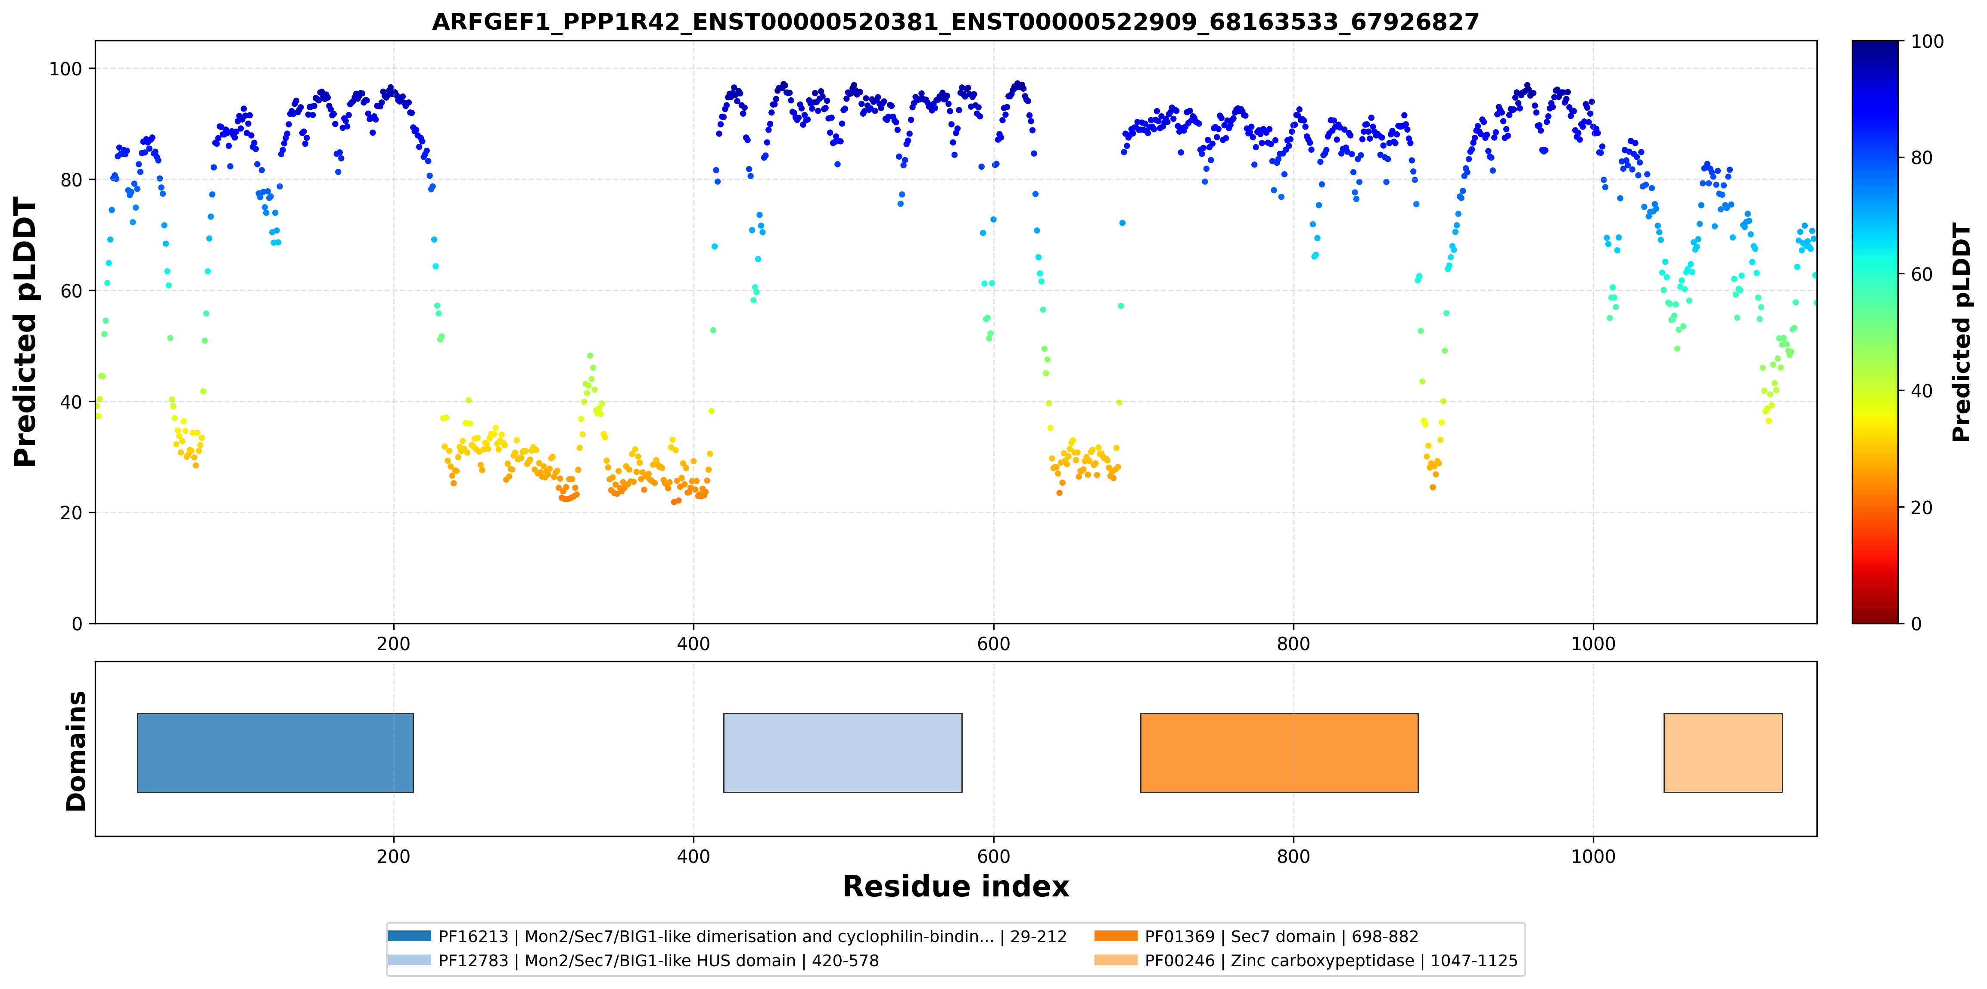Click the Zinc carboxypeptidase legend entry text

[x=1331, y=961]
